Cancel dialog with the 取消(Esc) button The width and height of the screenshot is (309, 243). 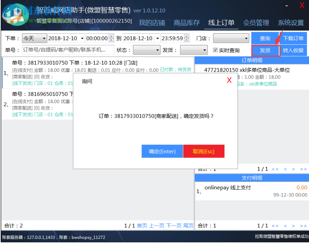point(204,151)
